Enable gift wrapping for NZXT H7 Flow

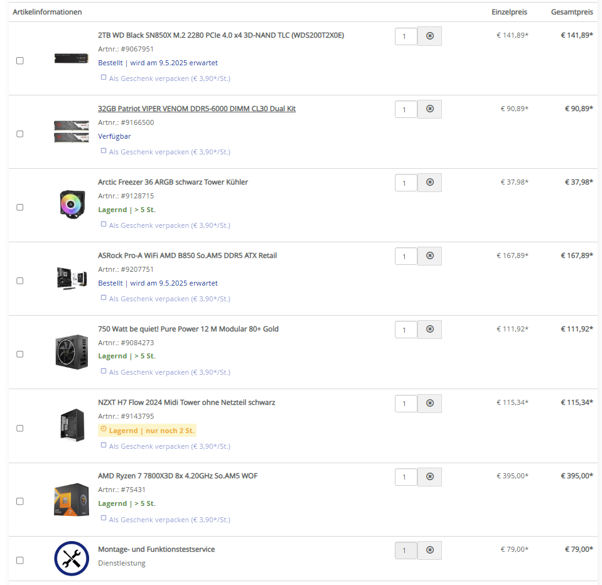pos(104,445)
